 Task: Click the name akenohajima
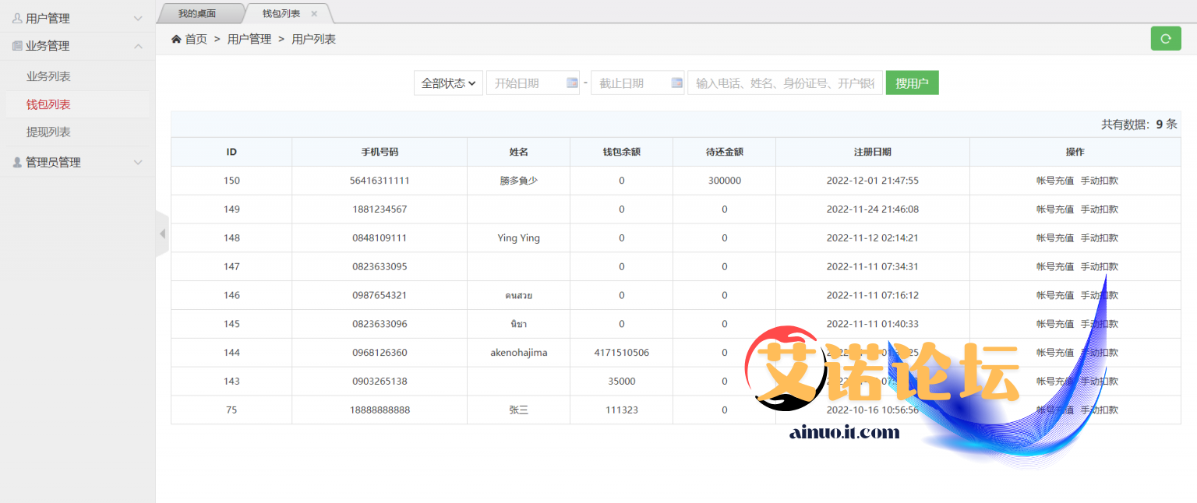click(x=518, y=353)
